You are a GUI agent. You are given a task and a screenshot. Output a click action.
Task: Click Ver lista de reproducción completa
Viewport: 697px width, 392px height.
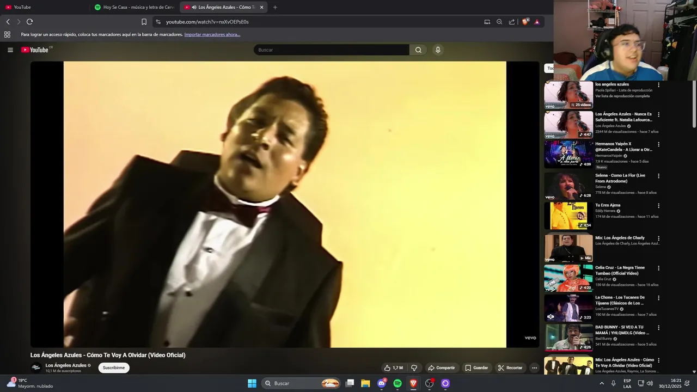[x=622, y=96]
